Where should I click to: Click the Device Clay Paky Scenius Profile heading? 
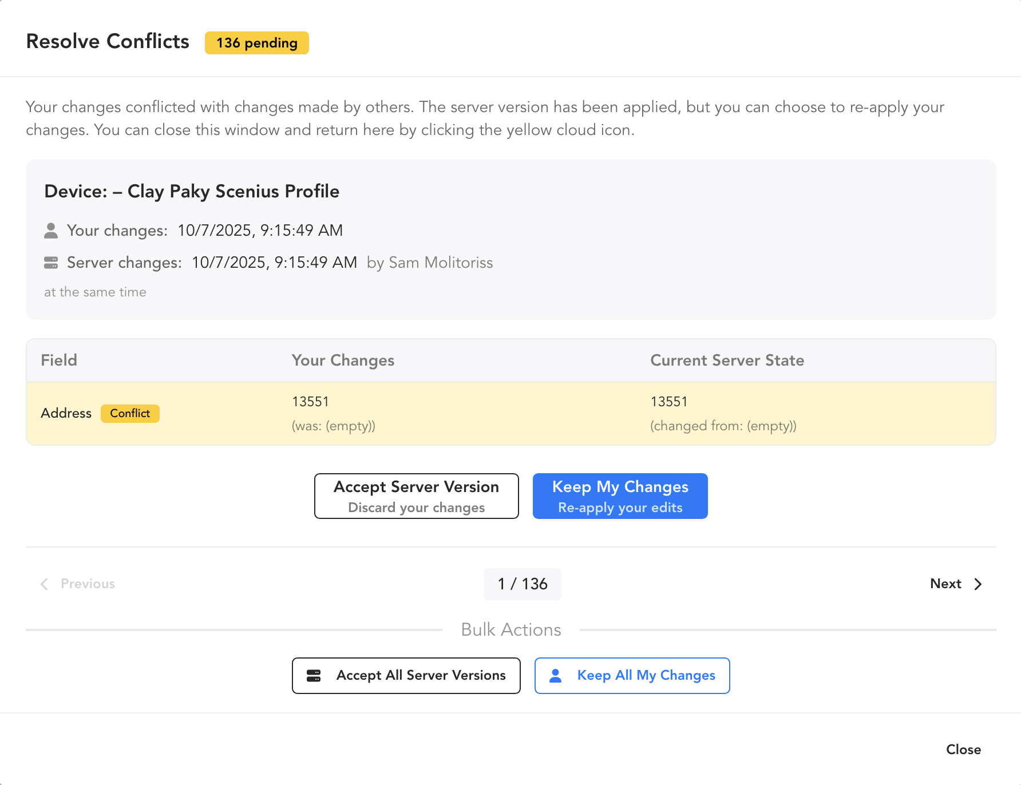192,191
